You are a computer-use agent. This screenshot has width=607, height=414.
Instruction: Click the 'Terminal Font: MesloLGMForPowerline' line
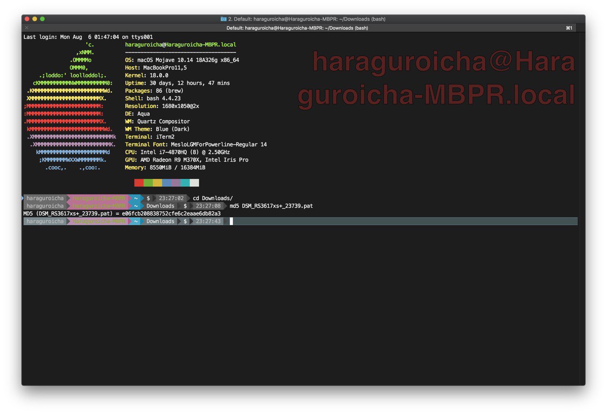click(x=196, y=144)
